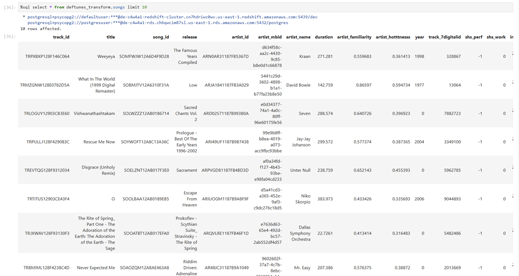Select track id TRLOGUY12903CB3E60
519x276 pixels.
(x=47, y=113)
